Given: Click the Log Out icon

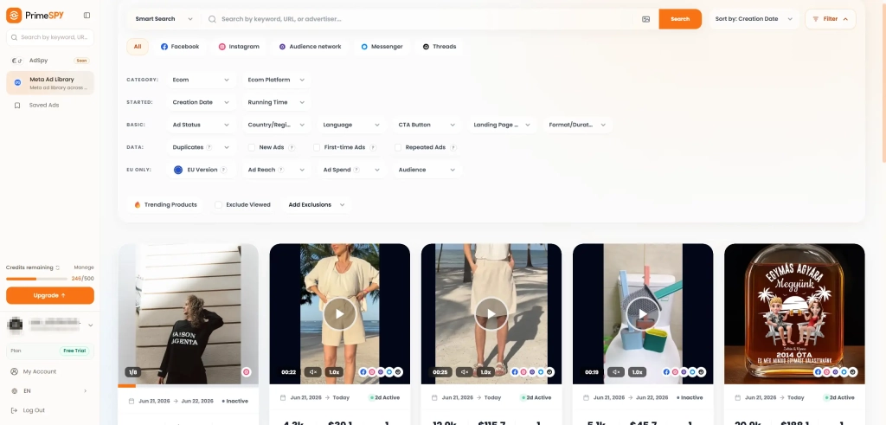Looking at the screenshot, I should tap(14, 411).
